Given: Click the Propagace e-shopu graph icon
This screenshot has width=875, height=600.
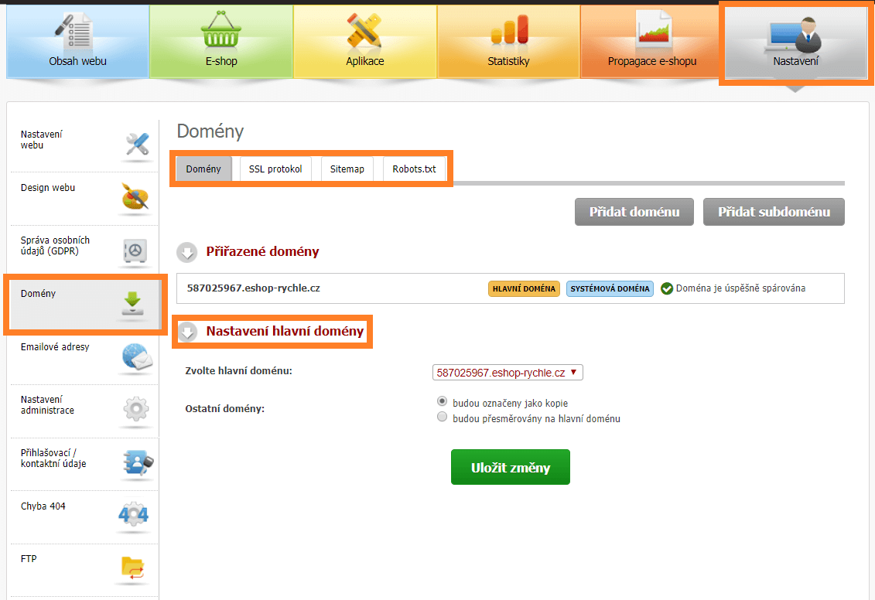Looking at the screenshot, I should [x=654, y=29].
